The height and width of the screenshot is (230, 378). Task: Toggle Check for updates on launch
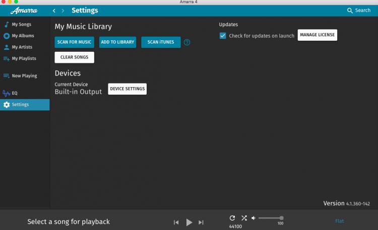click(x=223, y=36)
